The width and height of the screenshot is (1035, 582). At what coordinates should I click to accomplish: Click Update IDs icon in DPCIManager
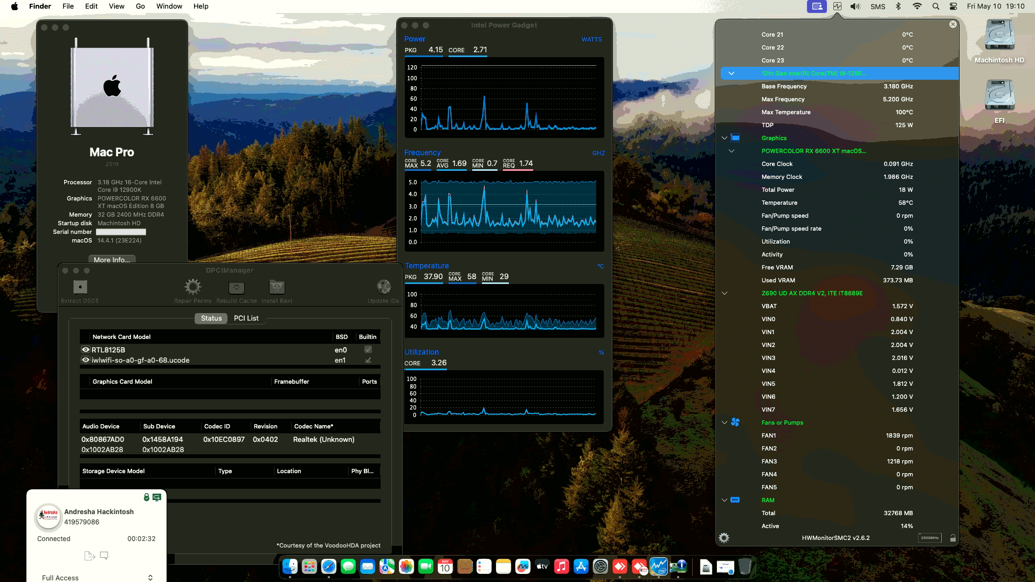pyautogui.click(x=384, y=287)
